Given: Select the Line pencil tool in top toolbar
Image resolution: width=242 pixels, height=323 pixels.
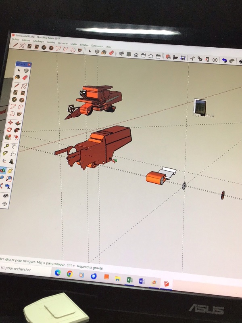Looking at the screenshot, I should tap(15, 45).
